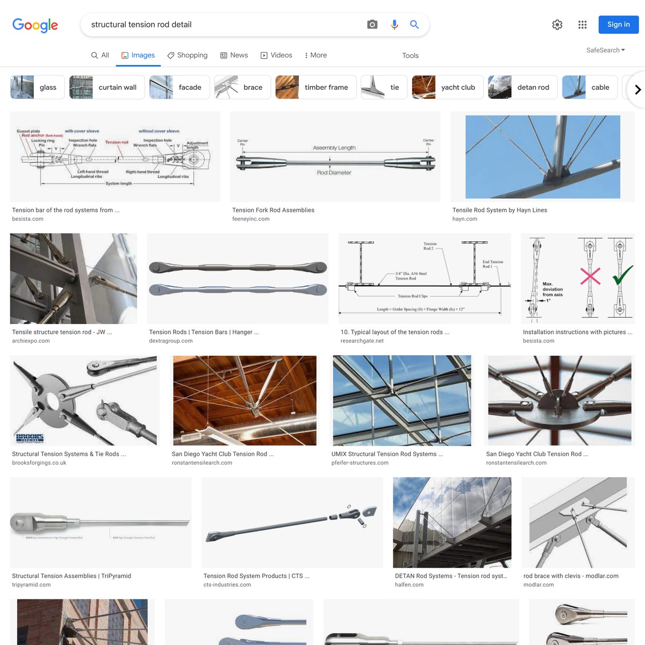Activate voice search microphone

[394, 24]
